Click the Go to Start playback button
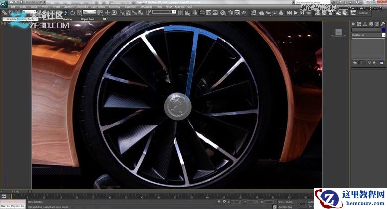Screen dimensions: 387x209 click(x=289, y=13)
